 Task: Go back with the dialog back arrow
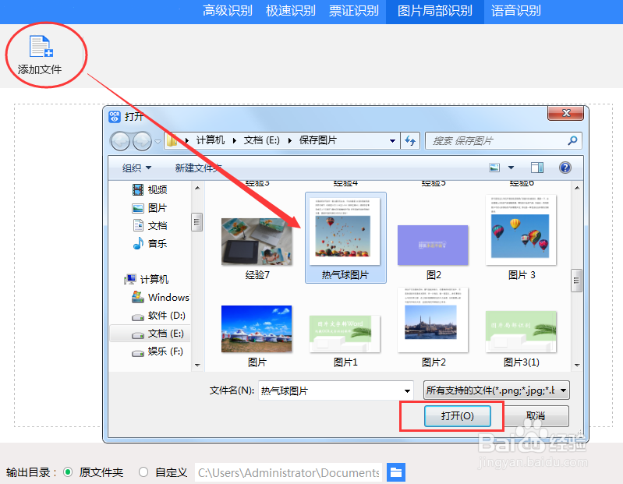(119, 141)
